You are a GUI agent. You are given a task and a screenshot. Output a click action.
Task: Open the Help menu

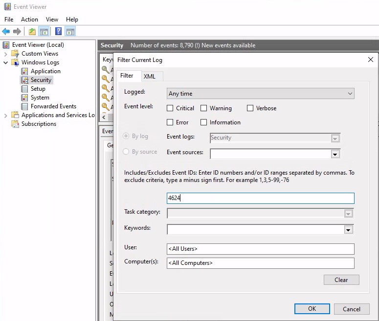(72, 20)
